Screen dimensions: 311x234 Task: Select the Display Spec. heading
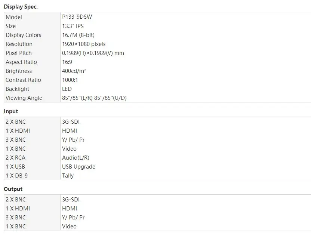pyautogui.click(x=21, y=7)
